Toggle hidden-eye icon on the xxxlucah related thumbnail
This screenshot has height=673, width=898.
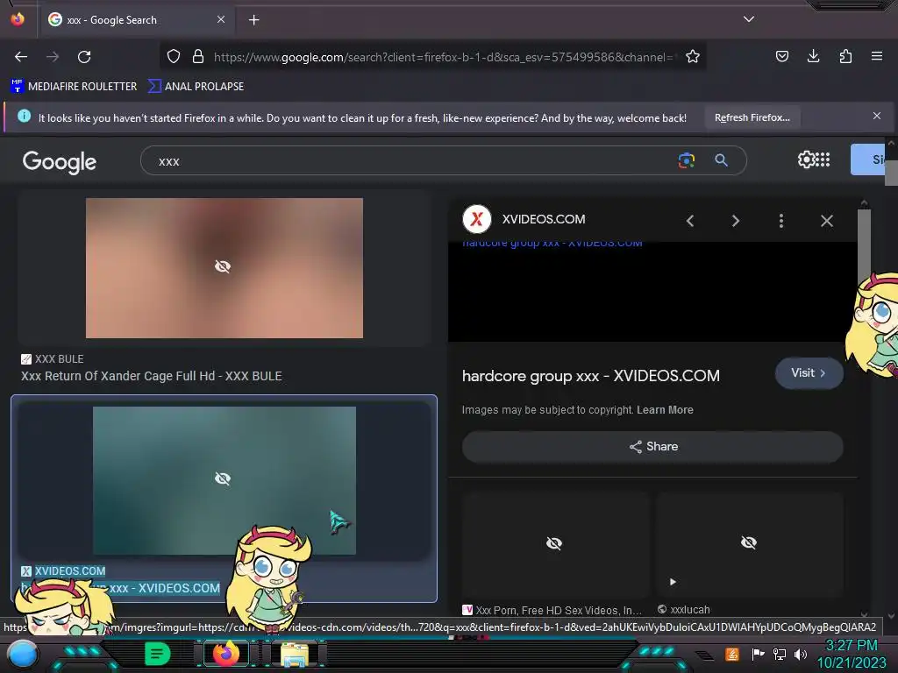click(749, 542)
